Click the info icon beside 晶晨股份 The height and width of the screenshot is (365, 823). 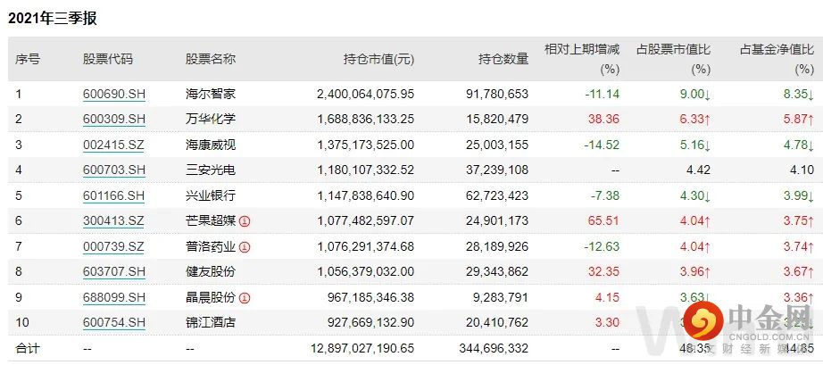(245, 298)
